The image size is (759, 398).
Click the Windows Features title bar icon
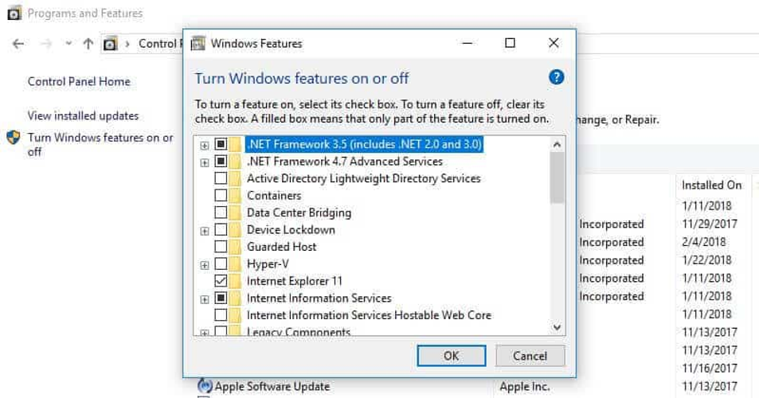pyautogui.click(x=198, y=43)
